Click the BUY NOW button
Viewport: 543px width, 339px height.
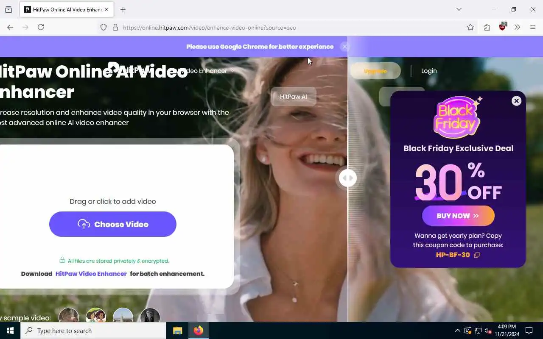458,216
